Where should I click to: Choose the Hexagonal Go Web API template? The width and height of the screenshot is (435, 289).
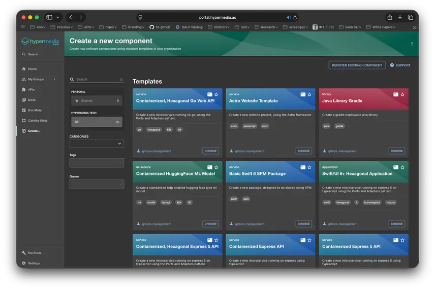(x=210, y=151)
